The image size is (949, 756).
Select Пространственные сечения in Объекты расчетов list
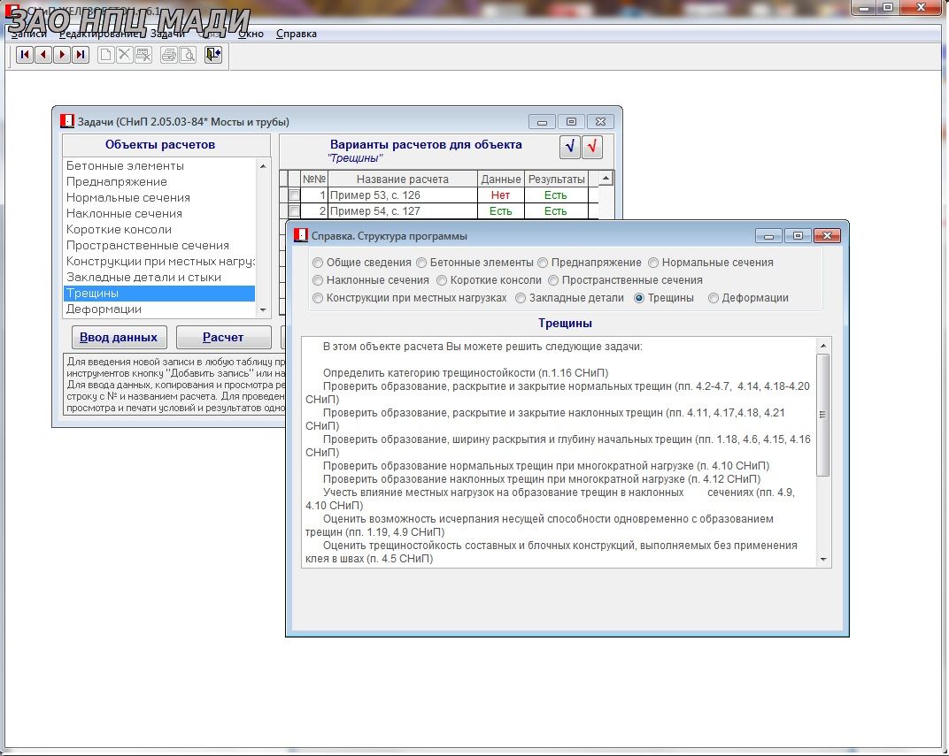[159, 245]
